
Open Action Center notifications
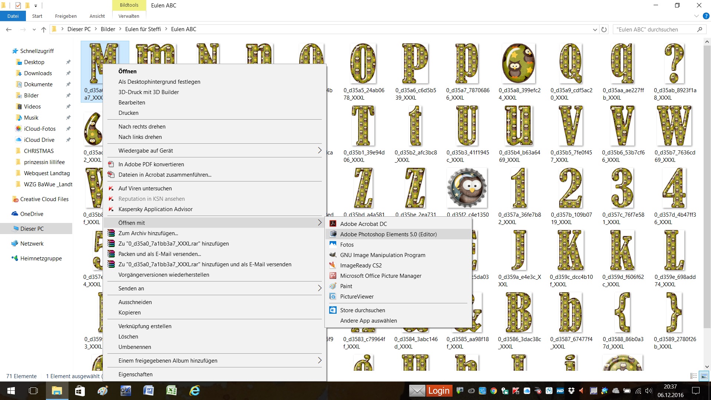pyautogui.click(x=696, y=391)
